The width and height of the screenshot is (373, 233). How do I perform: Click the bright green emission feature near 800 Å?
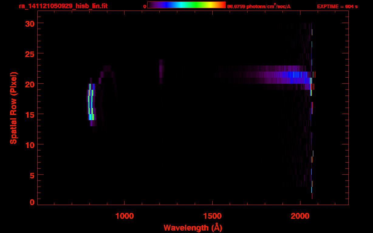91,102
